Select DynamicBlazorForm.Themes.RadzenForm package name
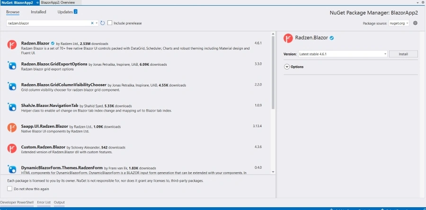 (62, 168)
